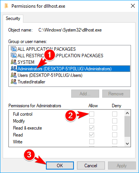Select the SYSTEM user group icon
This screenshot has height=173, width=139.
(14, 62)
